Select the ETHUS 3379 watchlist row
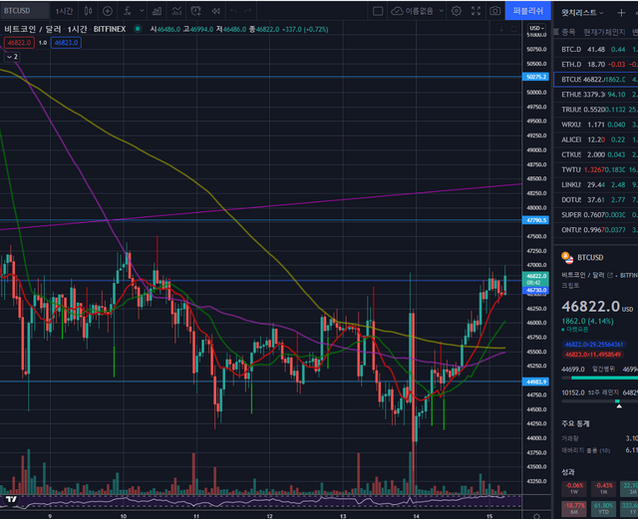The image size is (638, 519). click(x=596, y=95)
